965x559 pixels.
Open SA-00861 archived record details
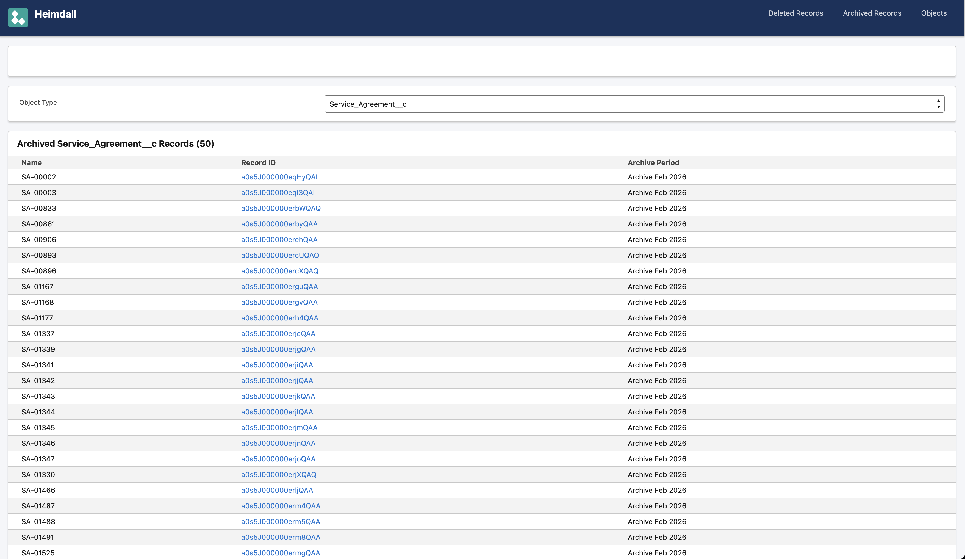[x=279, y=224]
